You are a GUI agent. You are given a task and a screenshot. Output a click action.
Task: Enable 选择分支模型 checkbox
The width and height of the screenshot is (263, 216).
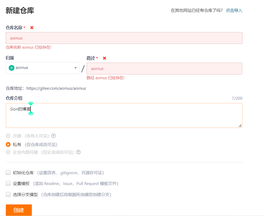pos(8,194)
